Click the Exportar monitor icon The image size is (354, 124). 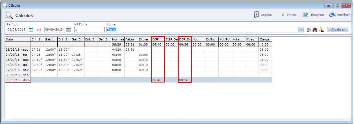coord(307,15)
